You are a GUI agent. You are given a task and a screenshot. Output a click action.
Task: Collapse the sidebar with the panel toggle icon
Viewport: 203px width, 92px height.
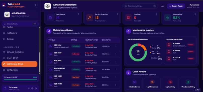36,5
